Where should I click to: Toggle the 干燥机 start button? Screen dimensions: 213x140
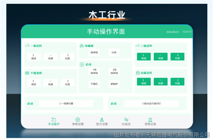[94, 84]
